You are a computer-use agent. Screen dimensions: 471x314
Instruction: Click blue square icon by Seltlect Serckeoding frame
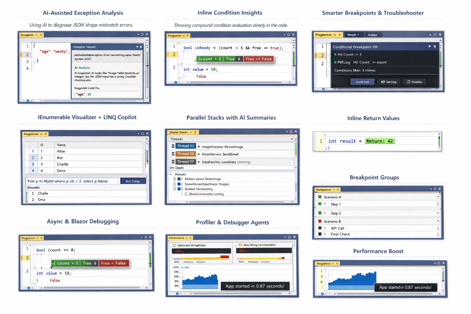click(179, 189)
